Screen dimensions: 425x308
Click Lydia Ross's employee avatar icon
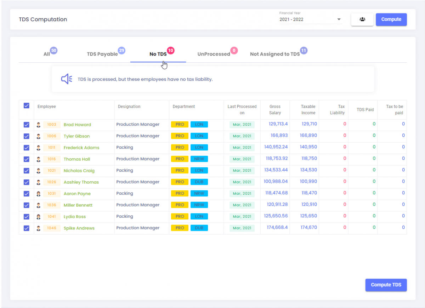pos(38,216)
